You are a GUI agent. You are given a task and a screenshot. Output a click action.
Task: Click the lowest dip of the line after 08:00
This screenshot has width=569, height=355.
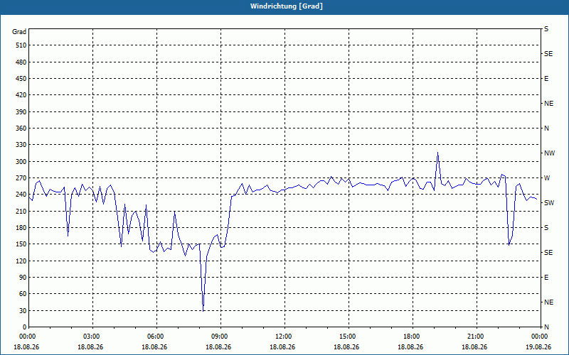[x=203, y=311]
